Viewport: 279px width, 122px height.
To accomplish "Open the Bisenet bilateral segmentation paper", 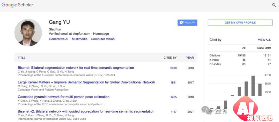I will 76,68.
